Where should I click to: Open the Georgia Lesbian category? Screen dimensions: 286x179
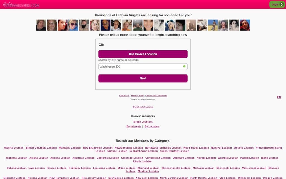pos(228,158)
